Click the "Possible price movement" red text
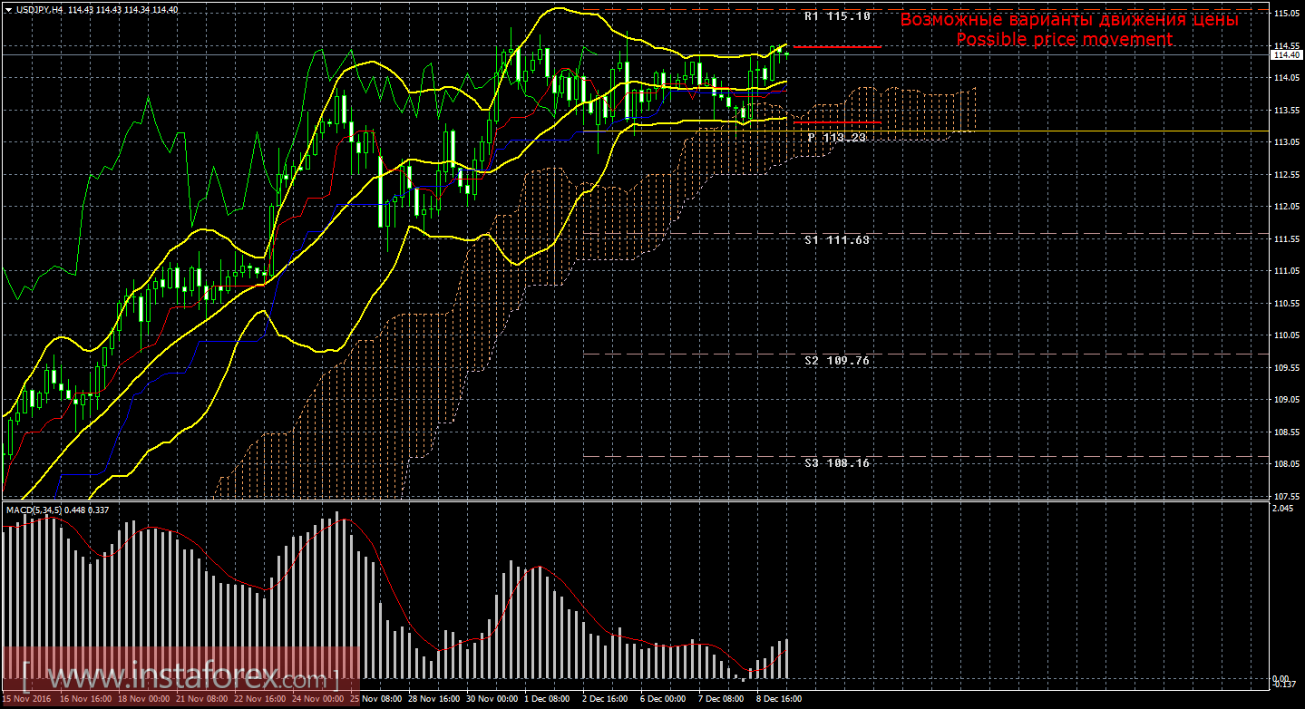The width and height of the screenshot is (1305, 709). tap(1064, 39)
